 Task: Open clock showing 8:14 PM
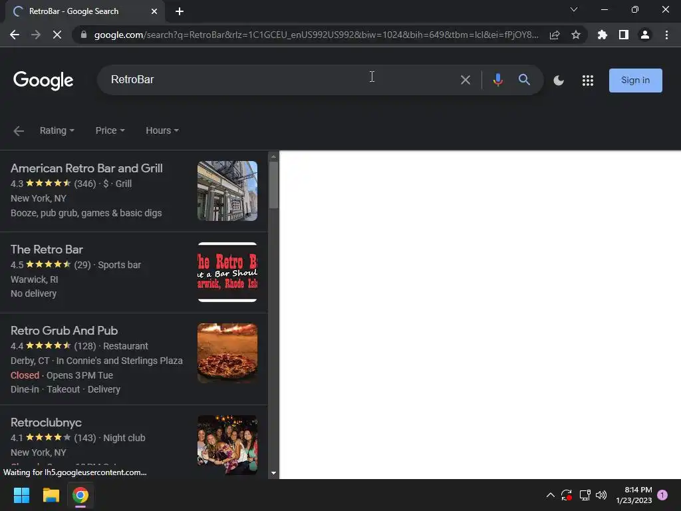coord(634,495)
